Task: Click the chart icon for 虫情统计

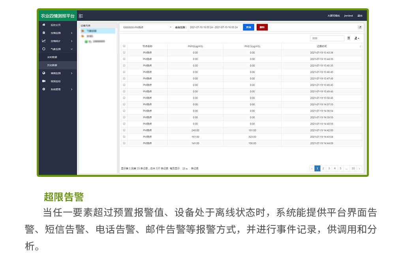Action: point(44,41)
